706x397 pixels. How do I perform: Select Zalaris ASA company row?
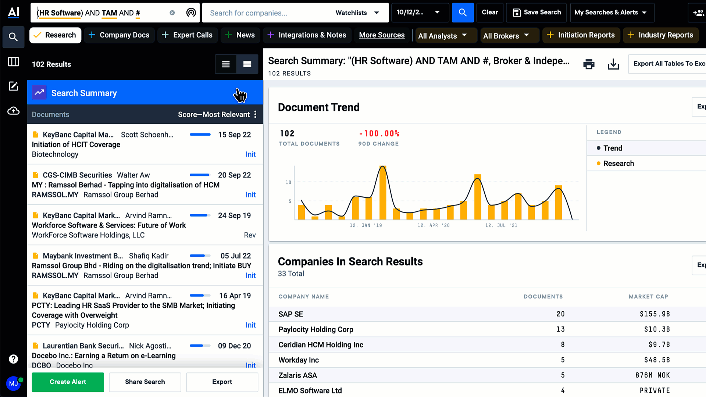487,375
